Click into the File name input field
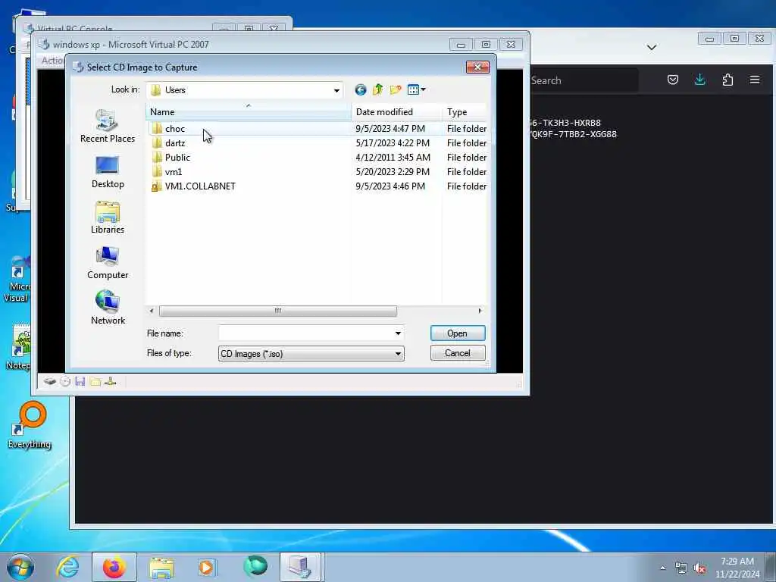Screen dimensions: 776x582 (306, 333)
